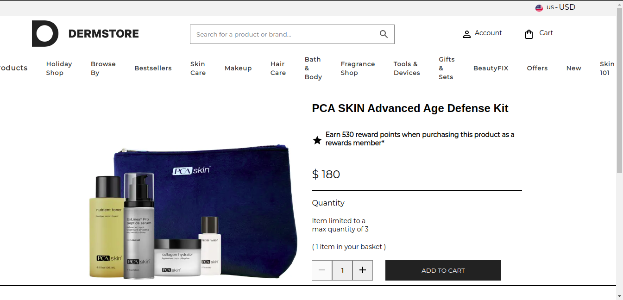Screen dimensions: 623x300
Task: Decrease quantity with the minus button
Action: click(x=322, y=270)
